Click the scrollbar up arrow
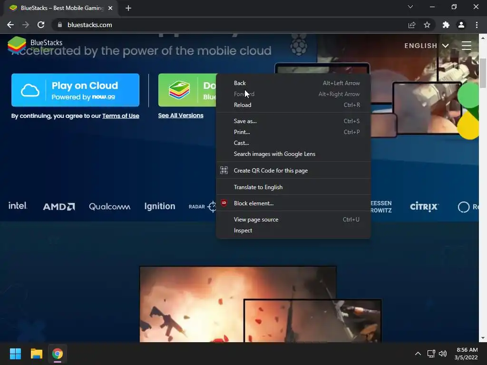Screen dimensions: 487x365 coord(483,38)
